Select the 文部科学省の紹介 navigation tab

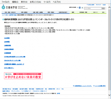coord(63,12)
